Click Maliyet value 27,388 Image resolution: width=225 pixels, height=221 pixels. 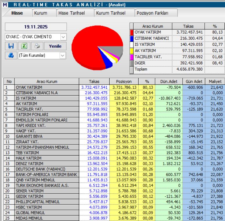click(217, 197)
